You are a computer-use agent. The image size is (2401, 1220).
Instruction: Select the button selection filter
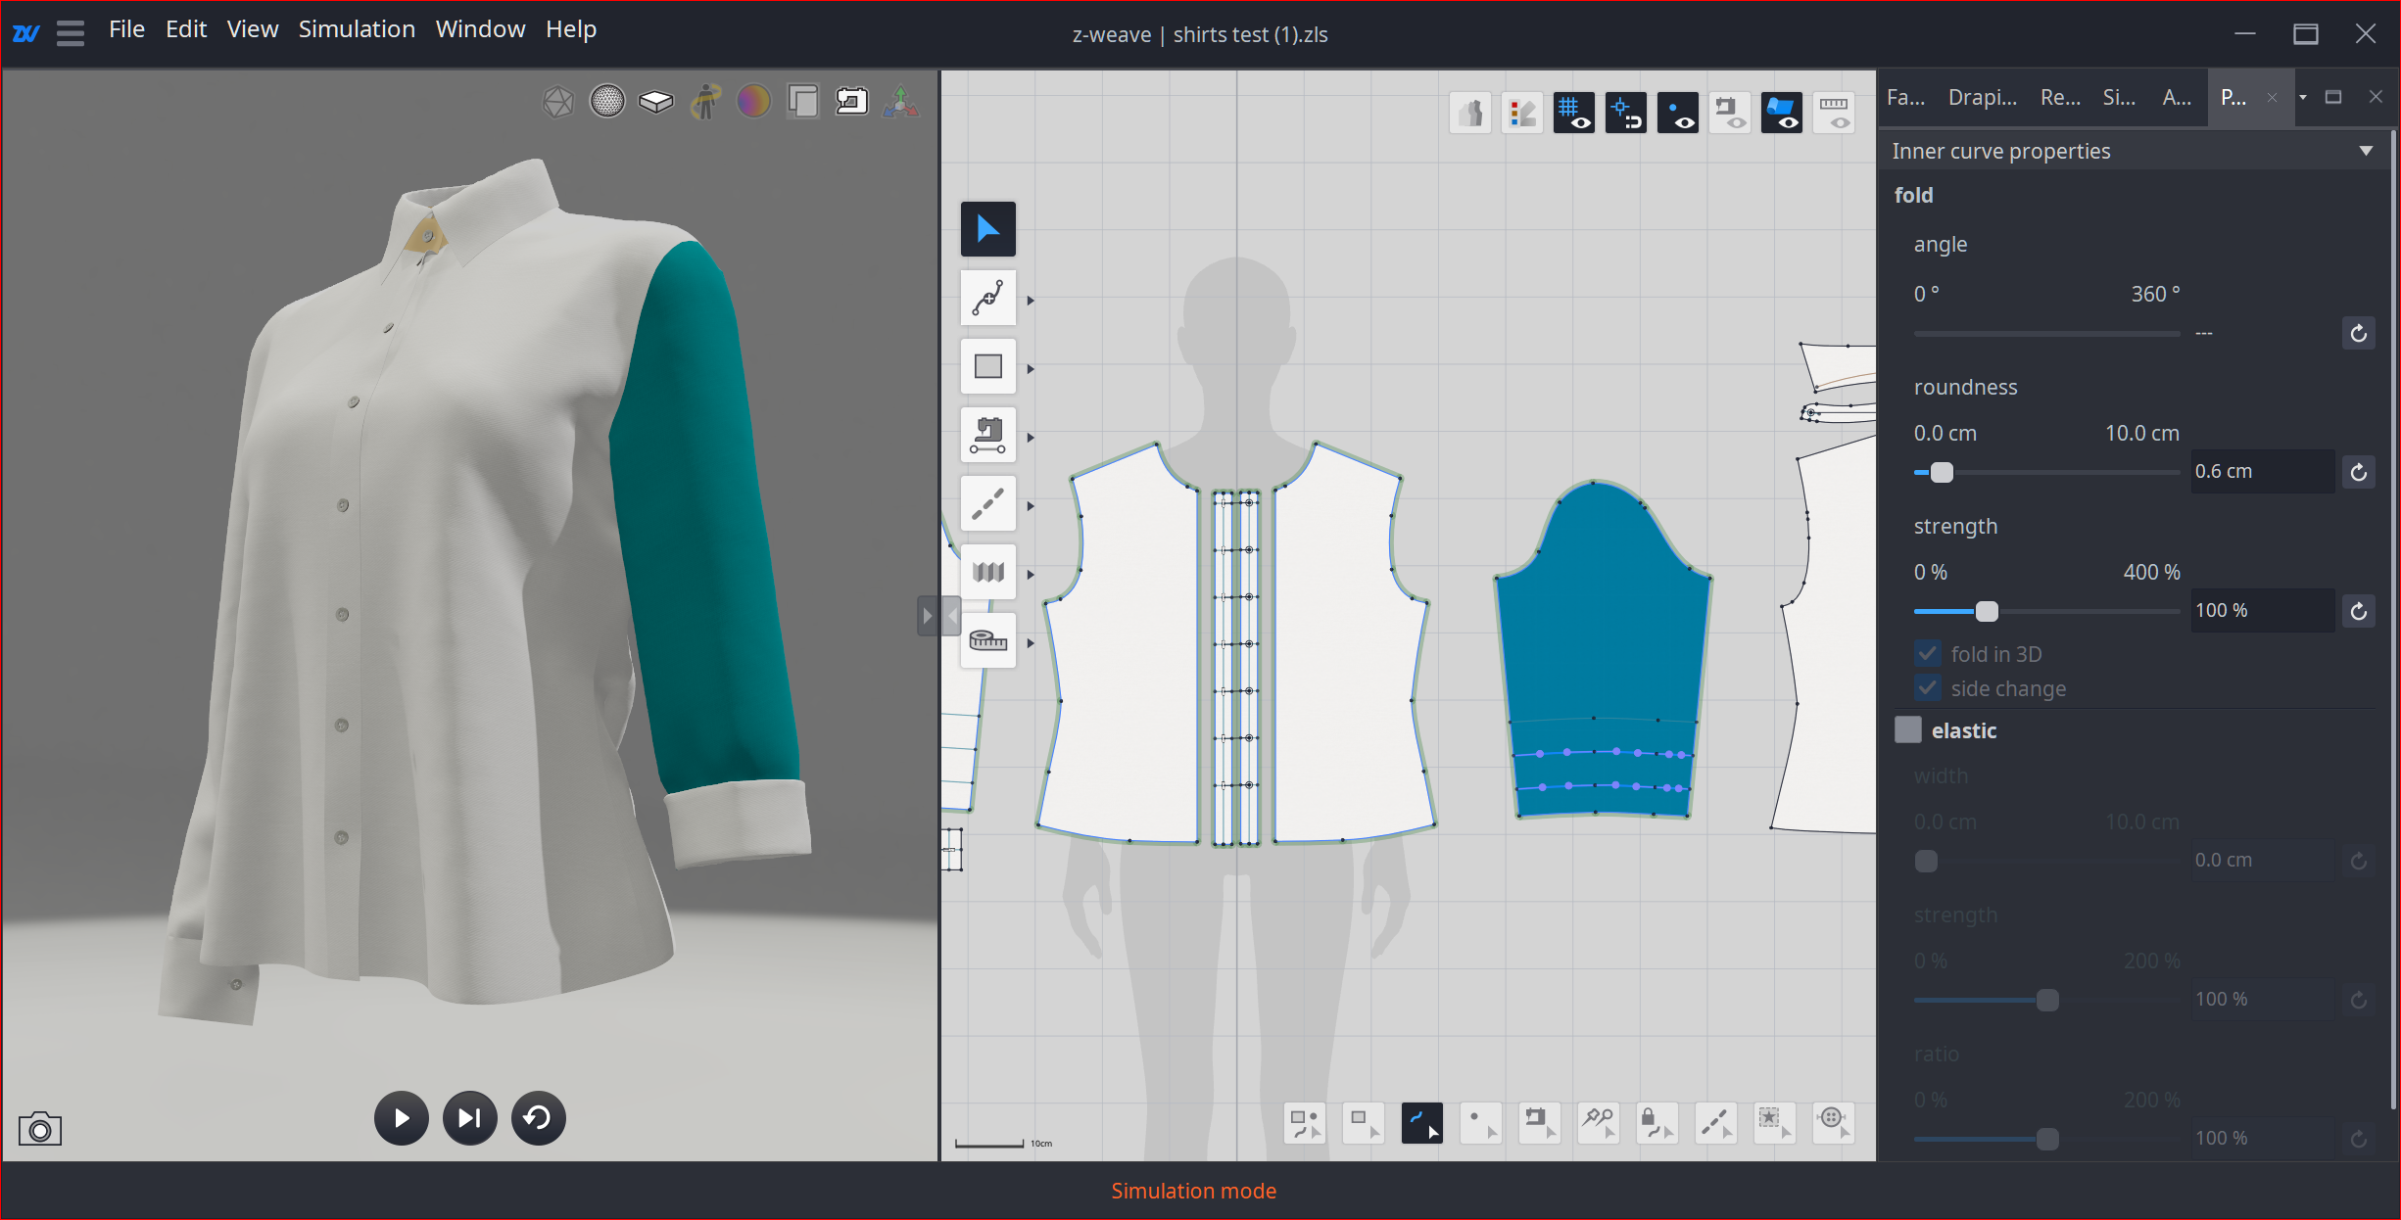click(1834, 1123)
